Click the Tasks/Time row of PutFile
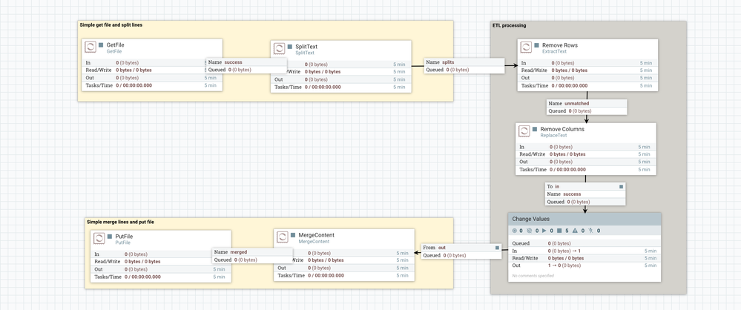Screen dimensions: 741x310 point(161,277)
